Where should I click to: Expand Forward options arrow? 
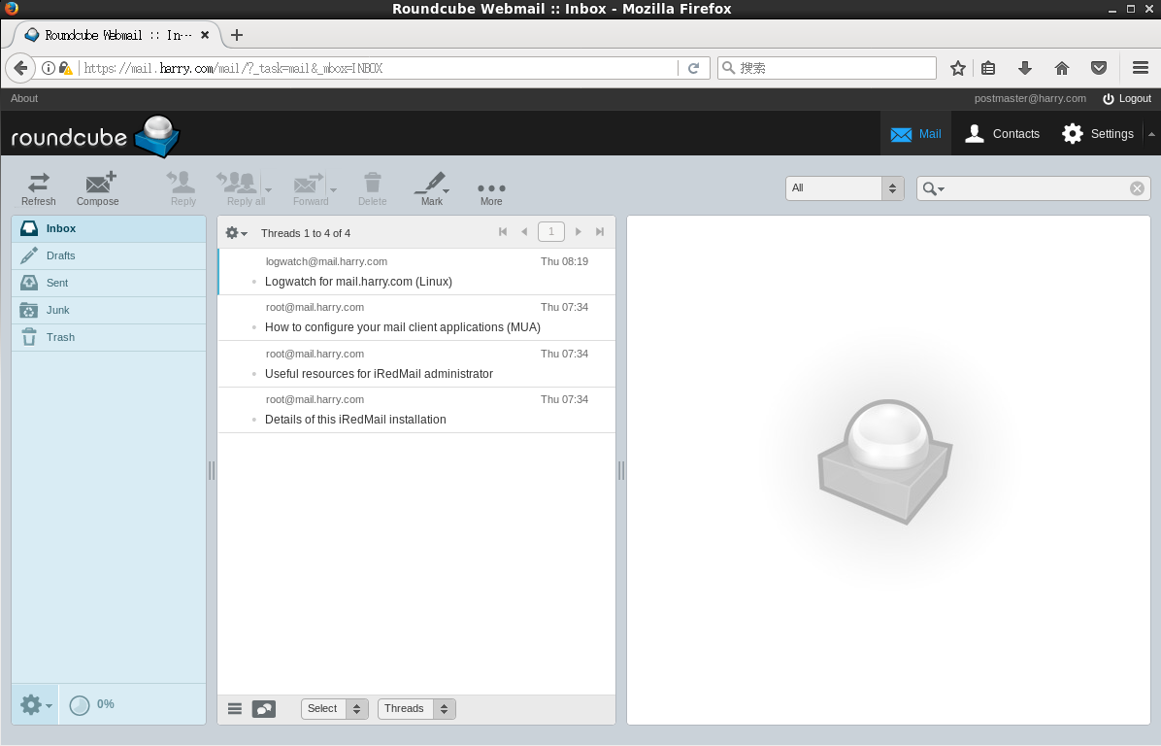pyautogui.click(x=333, y=190)
